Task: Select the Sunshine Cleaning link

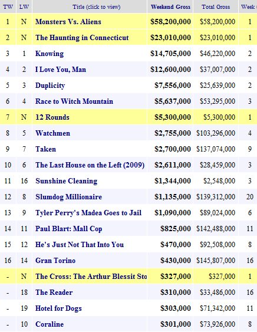Action: click(x=66, y=181)
